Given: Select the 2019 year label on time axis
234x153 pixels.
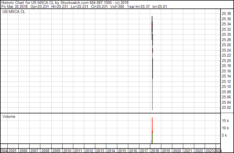Looking at the screenshot, I should tap(166, 151).
